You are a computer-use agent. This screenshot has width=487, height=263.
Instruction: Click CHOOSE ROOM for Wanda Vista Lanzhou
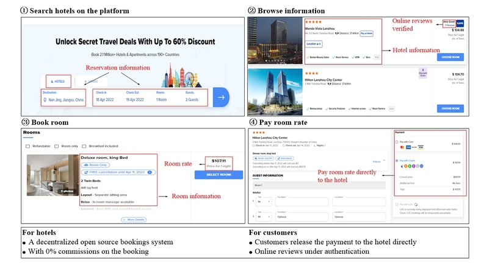tap(452, 57)
